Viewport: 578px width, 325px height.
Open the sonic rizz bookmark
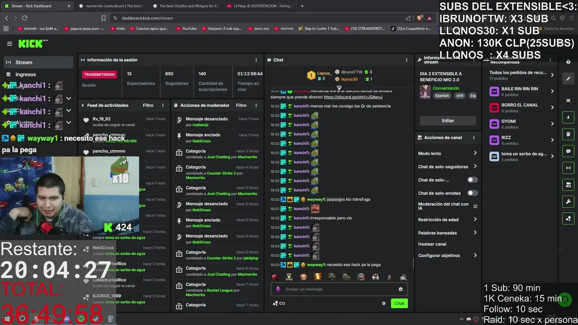[258, 28]
